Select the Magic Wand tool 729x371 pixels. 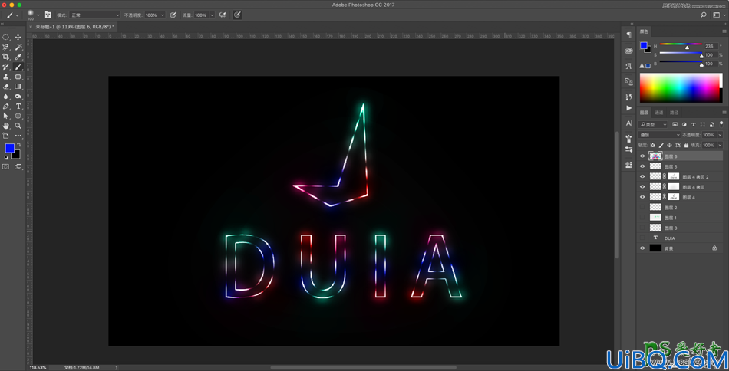coord(18,47)
